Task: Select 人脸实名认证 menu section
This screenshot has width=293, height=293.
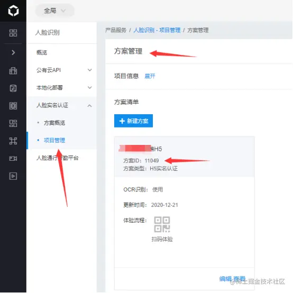Action: (52, 105)
